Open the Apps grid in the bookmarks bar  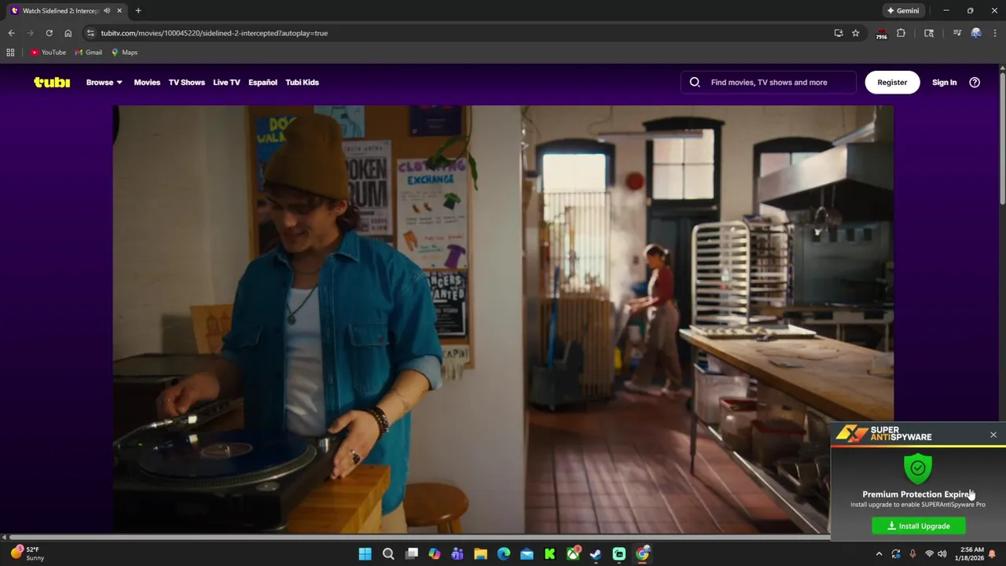[x=10, y=53]
